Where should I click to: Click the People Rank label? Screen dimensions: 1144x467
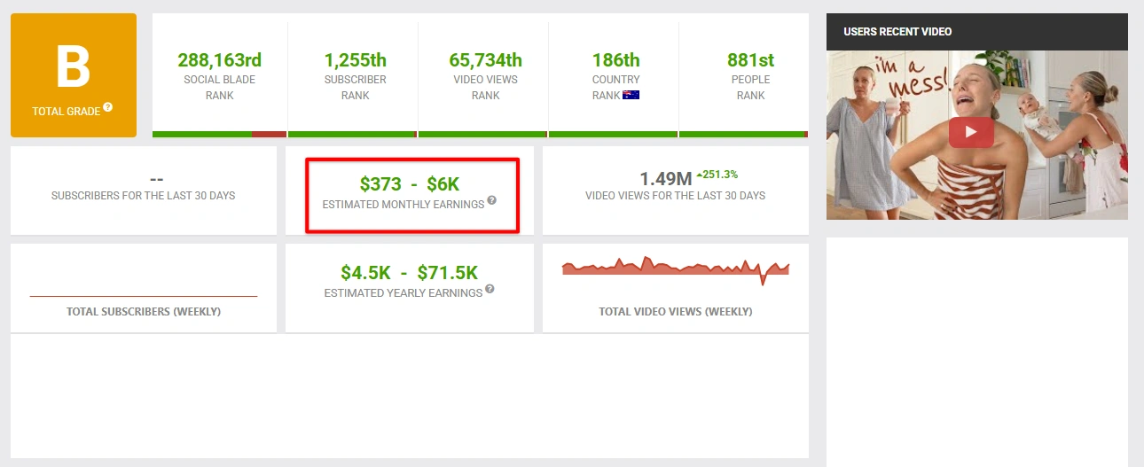pyautogui.click(x=751, y=87)
